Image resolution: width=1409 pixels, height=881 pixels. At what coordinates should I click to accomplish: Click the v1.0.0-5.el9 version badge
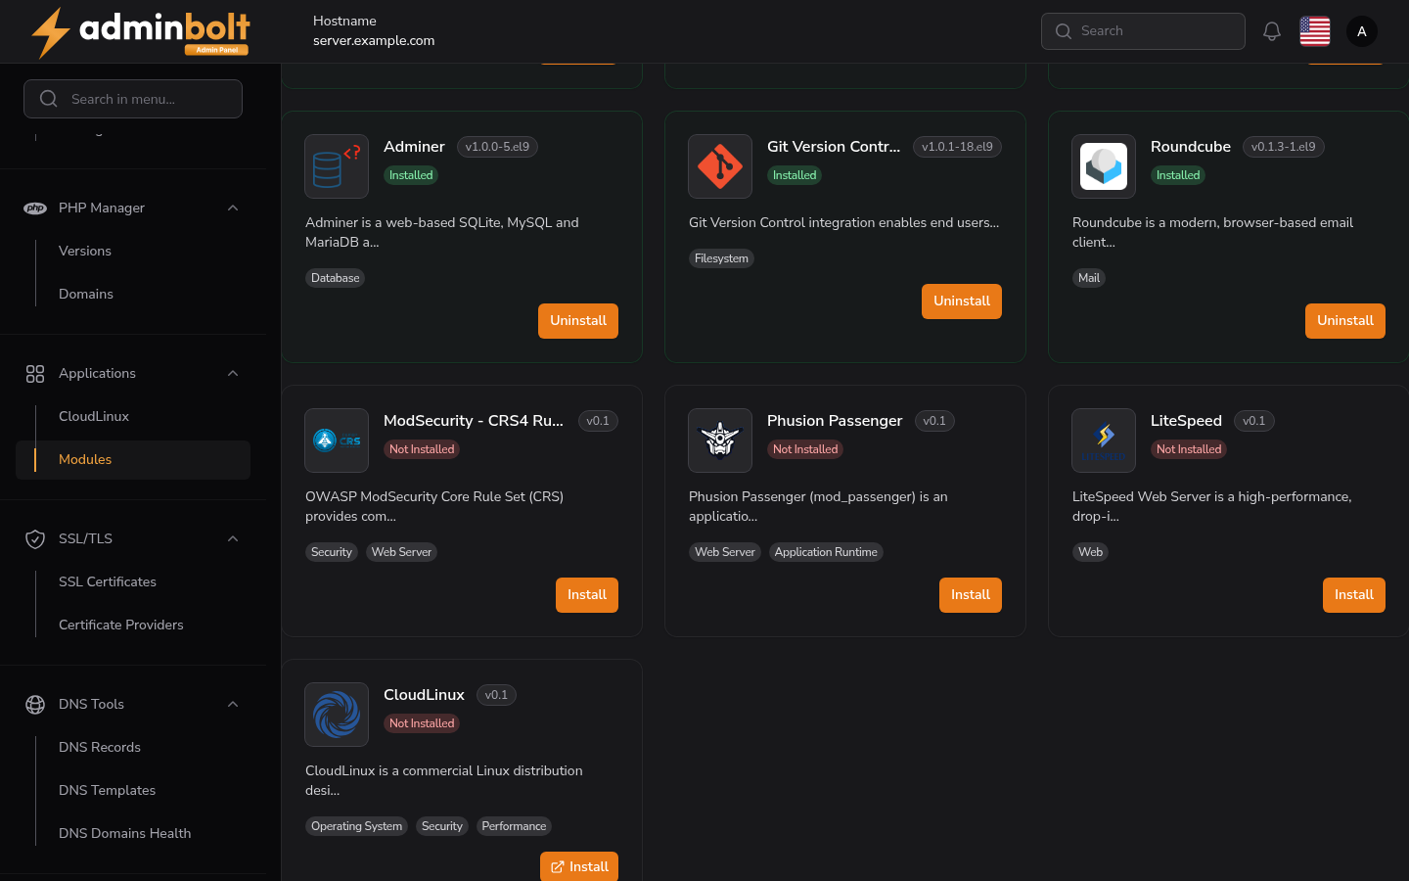click(x=497, y=147)
